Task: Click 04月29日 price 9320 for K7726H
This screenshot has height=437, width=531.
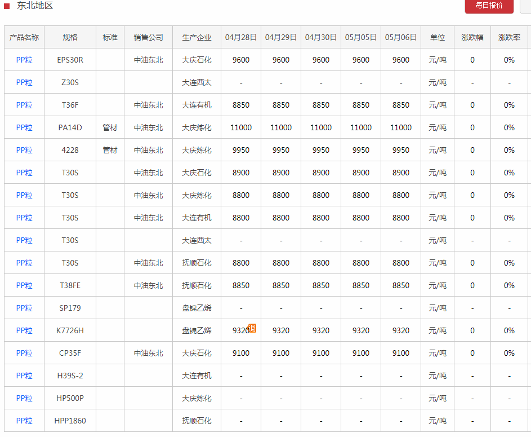Action: tap(281, 330)
